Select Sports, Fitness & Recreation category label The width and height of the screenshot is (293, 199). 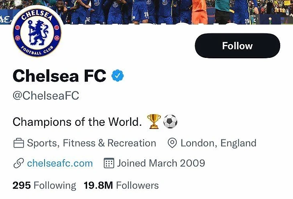pyautogui.click(x=92, y=143)
